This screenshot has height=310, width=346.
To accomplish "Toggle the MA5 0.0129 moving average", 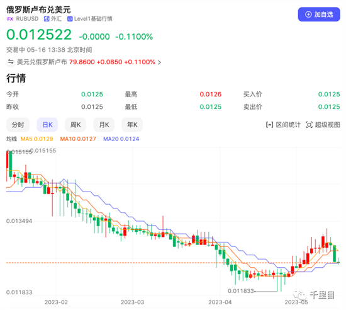I will (x=36, y=139).
